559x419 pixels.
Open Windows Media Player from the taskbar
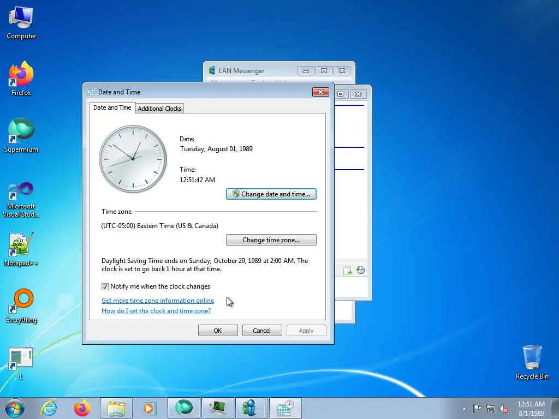[150, 408]
